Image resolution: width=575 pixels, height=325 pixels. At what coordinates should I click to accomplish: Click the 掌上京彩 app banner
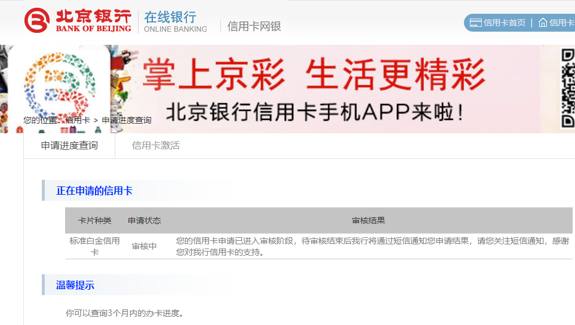[288, 89]
